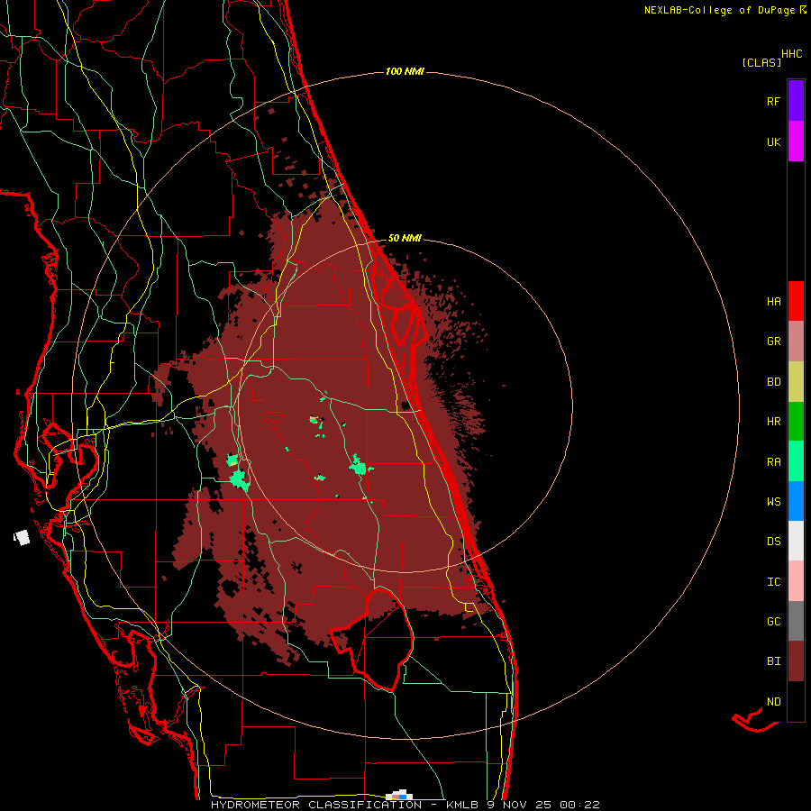Click the HR dark green swatch
This screenshot has width=811, height=811.
tap(796, 422)
